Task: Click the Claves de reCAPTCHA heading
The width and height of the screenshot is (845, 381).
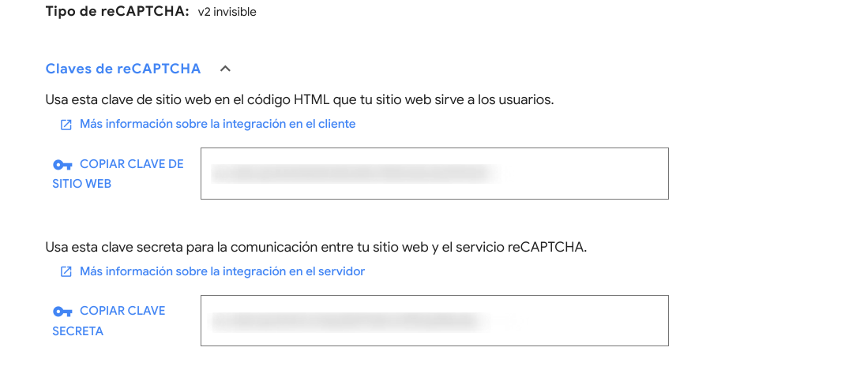Action: 123,69
